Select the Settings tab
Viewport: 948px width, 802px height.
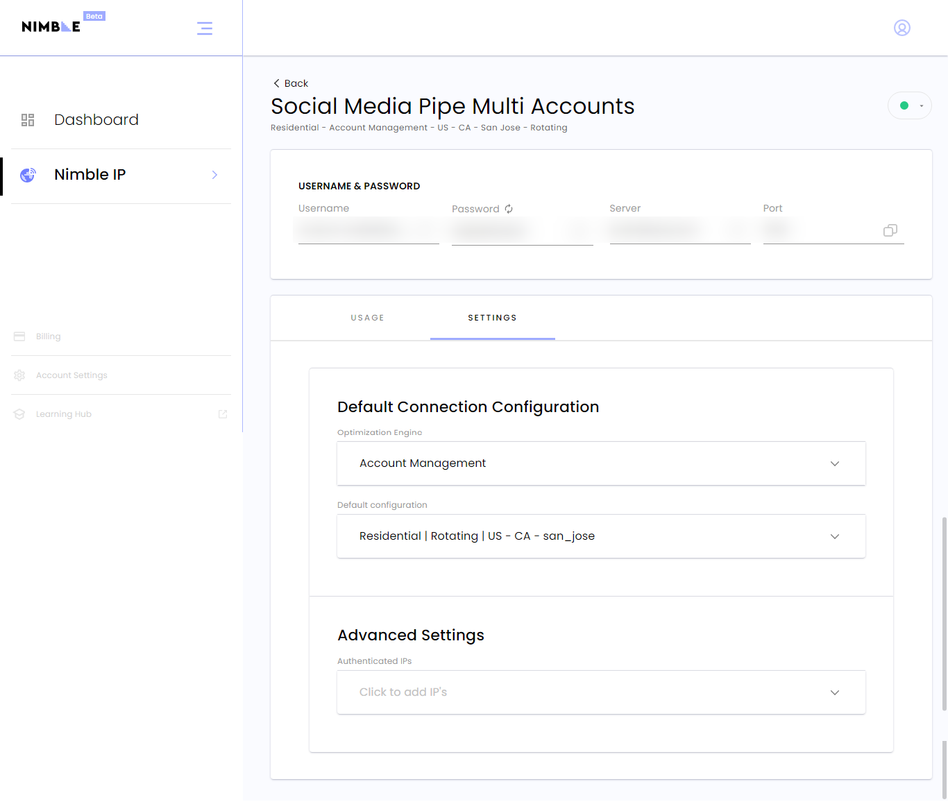[x=492, y=318]
